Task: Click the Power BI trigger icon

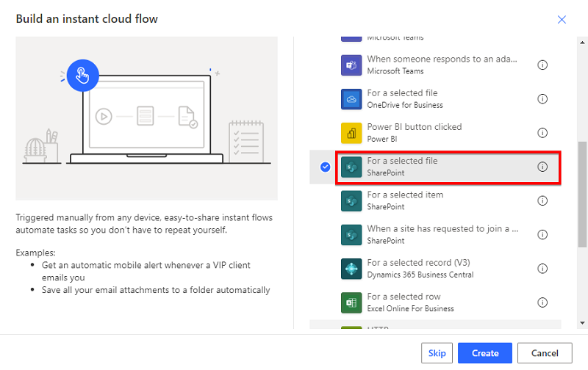Action: click(351, 133)
